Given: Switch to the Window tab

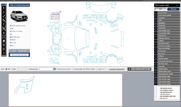Looking at the screenshot, I should (173, 9).
